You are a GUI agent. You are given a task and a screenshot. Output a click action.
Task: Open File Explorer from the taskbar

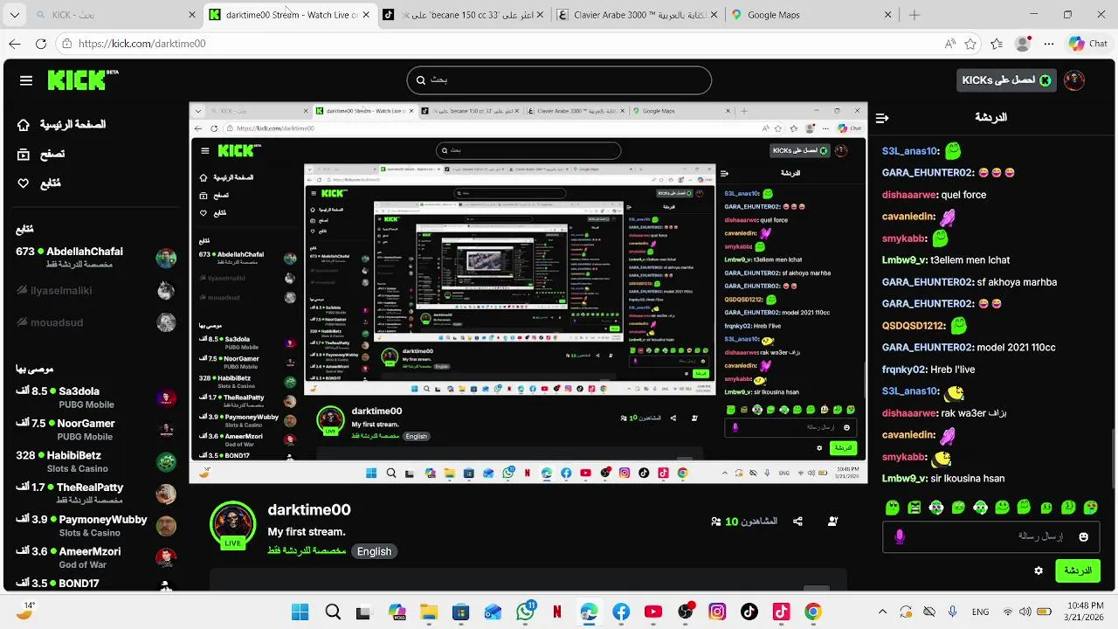pyautogui.click(x=428, y=612)
